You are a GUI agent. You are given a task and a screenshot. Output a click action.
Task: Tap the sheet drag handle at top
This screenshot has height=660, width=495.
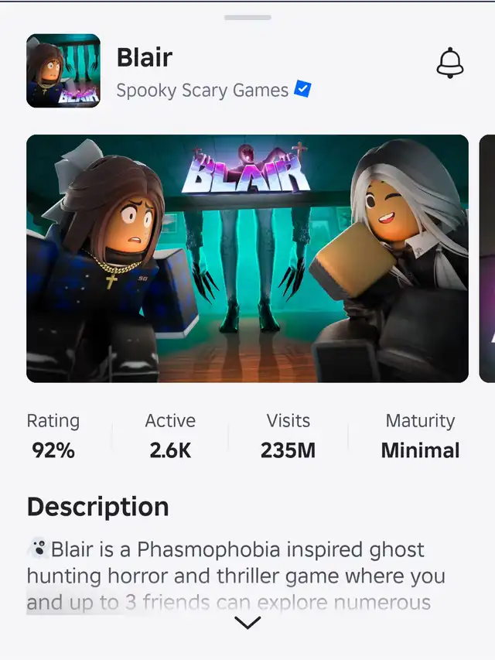coord(247,17)
